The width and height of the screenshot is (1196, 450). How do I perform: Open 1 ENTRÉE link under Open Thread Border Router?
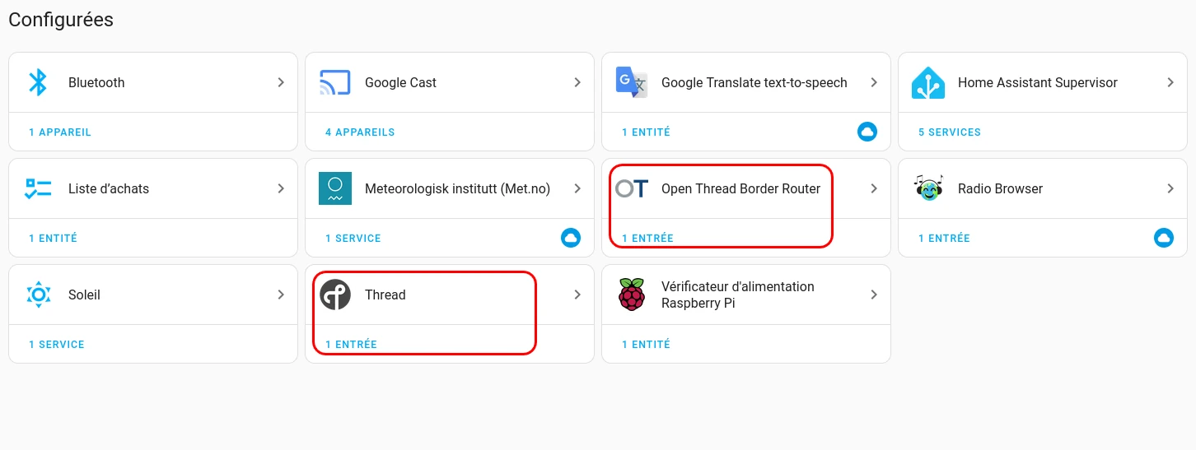[647, 238]
